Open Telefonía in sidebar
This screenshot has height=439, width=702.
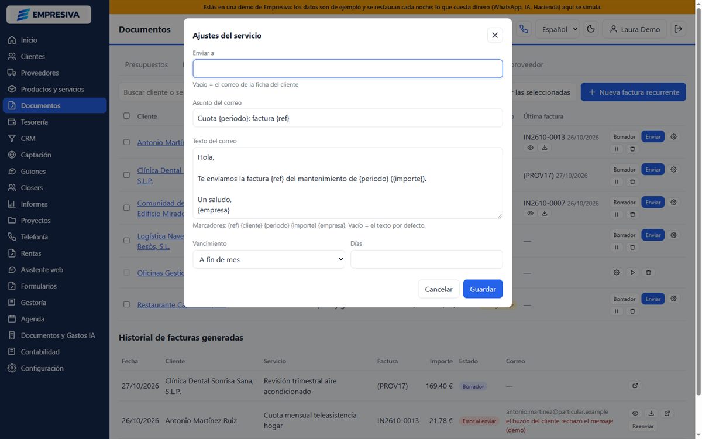click(54, 236)
